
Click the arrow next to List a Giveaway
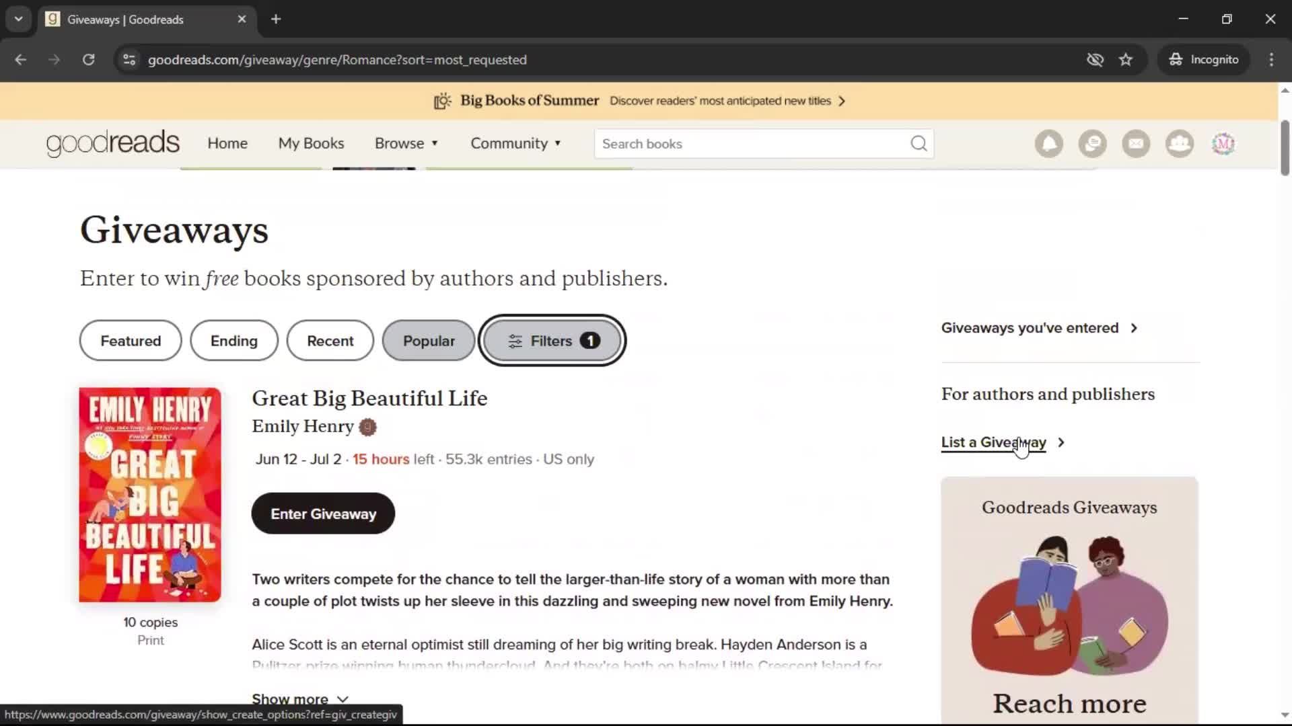1061,442
